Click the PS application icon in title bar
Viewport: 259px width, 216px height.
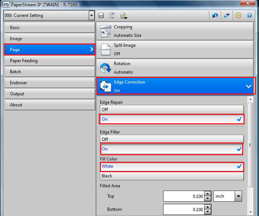pos(6,5)
